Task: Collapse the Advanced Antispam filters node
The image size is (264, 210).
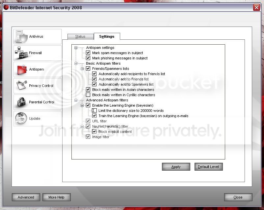Action: [76, 100]
